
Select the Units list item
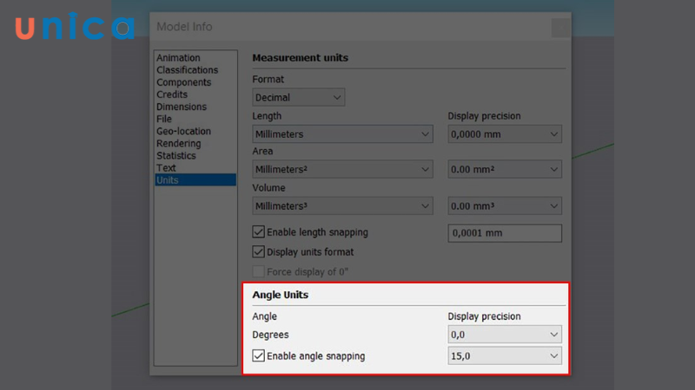166,180
